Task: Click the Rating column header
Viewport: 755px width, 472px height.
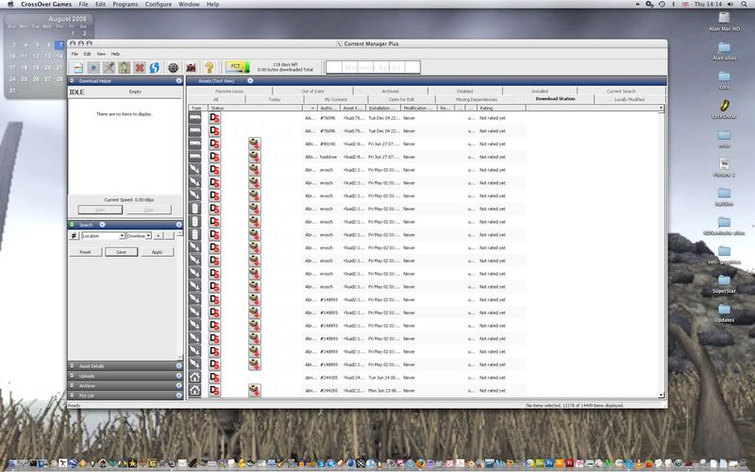Action: click(500, 109)
